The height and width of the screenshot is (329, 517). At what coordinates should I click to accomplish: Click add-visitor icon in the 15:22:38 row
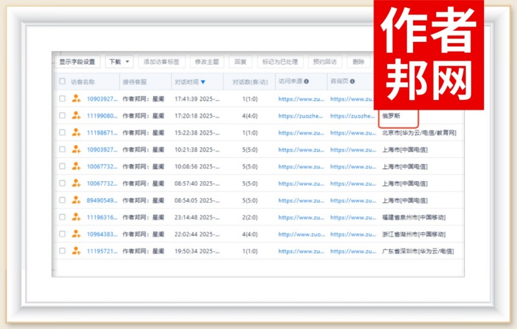pyautogui.click(x=76, y=133)
